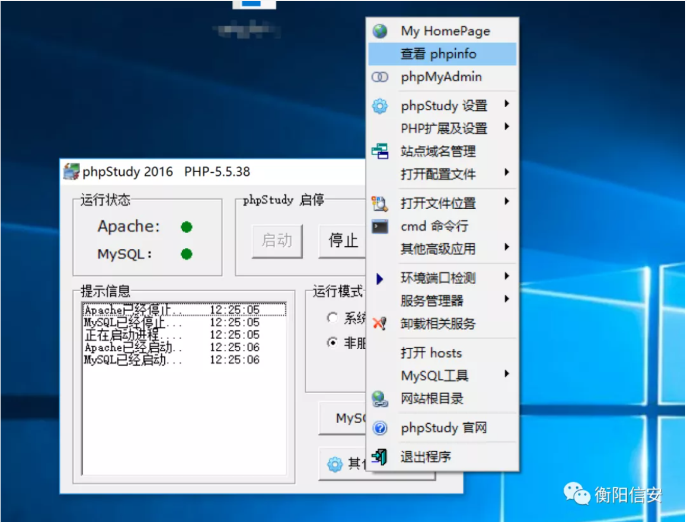Select 卸载相关服务 menu entry

(x=443, y=324)
